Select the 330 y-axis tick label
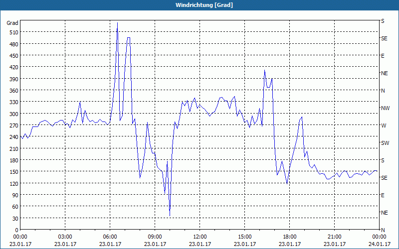The image size is (399, 249). (x=14, y=102)
